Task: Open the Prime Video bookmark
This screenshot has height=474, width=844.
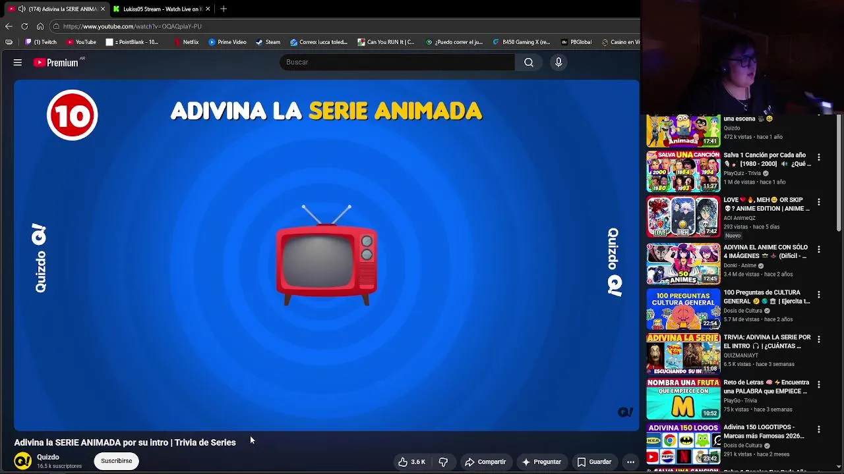Action: coord(227,42)
